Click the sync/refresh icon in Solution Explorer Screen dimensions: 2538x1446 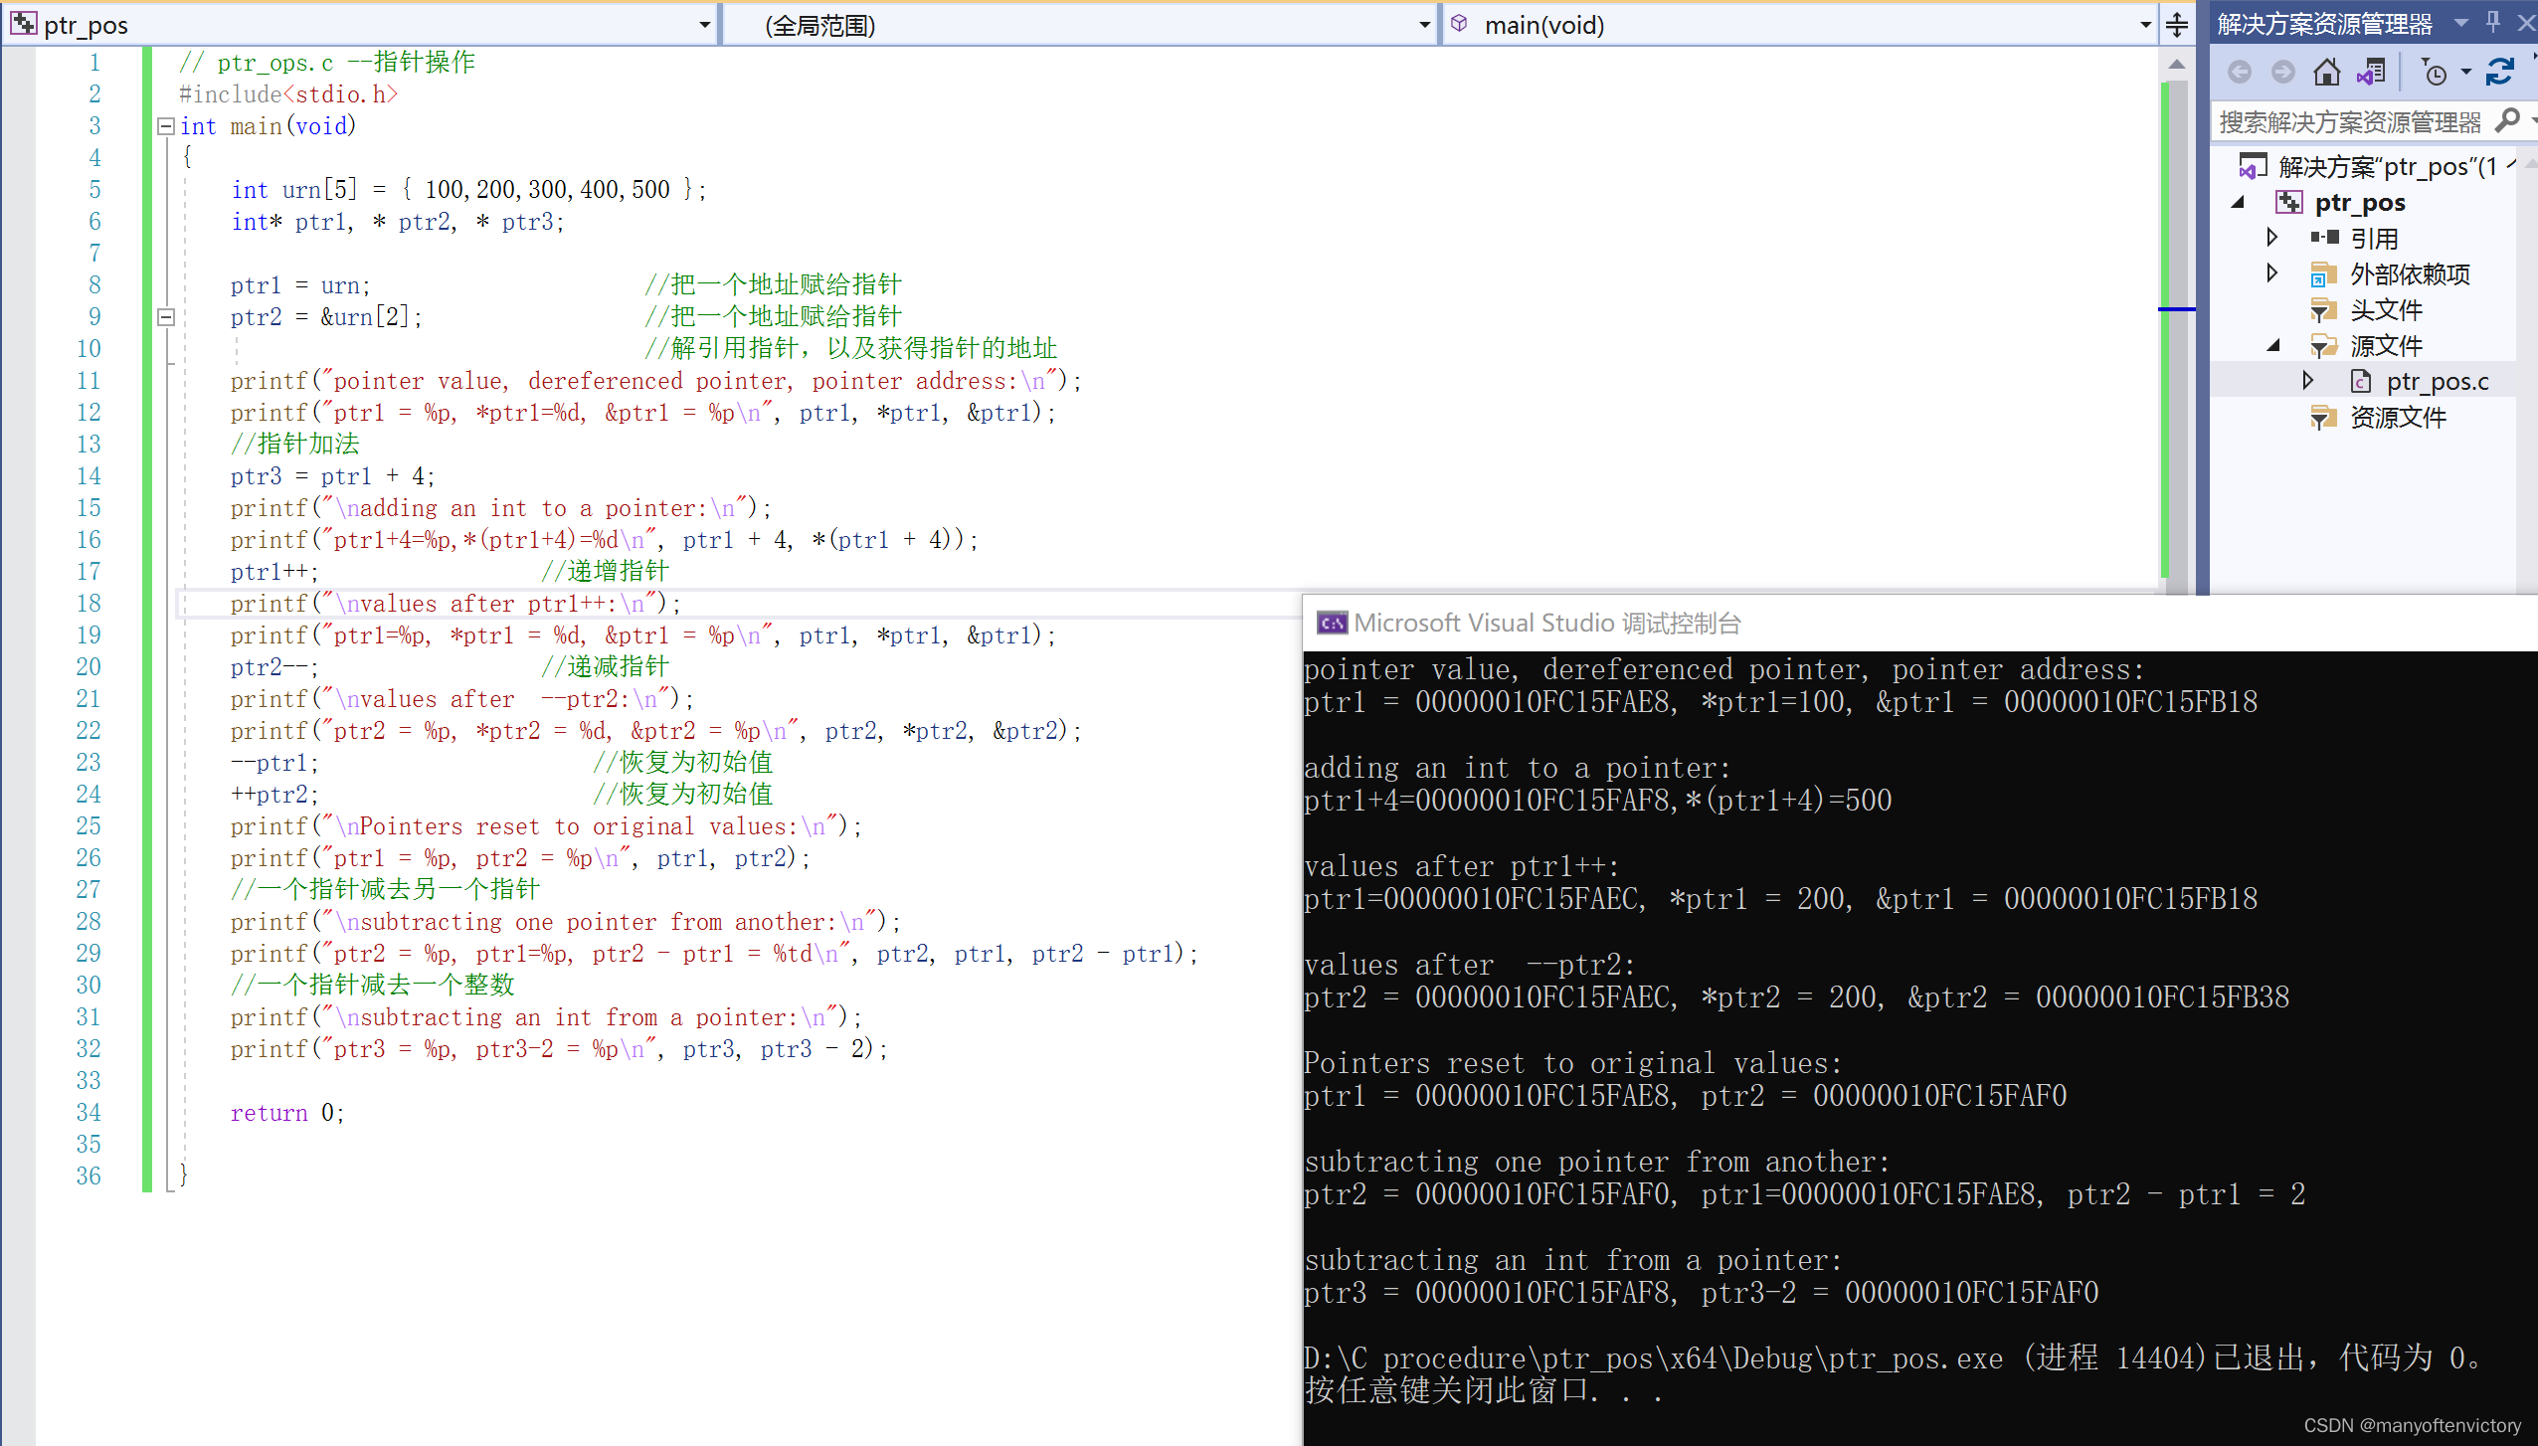pos(2500,73)
